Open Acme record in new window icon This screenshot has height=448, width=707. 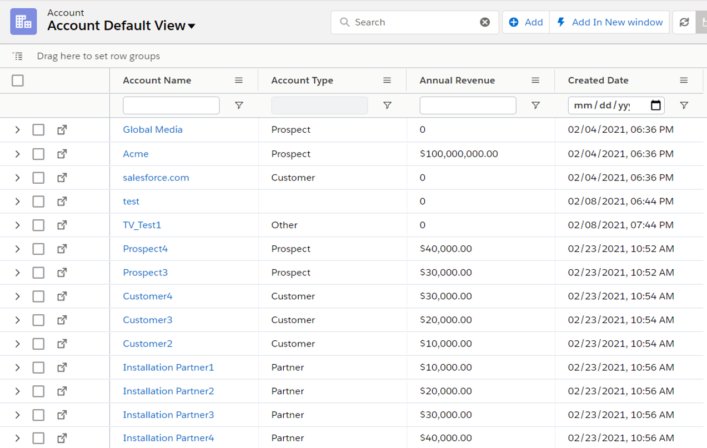click(62, 154)
